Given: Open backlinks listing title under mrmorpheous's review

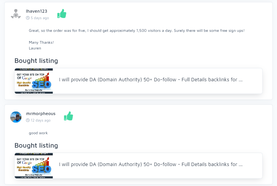Looking at the screenshot, I should tap(150, 165).
